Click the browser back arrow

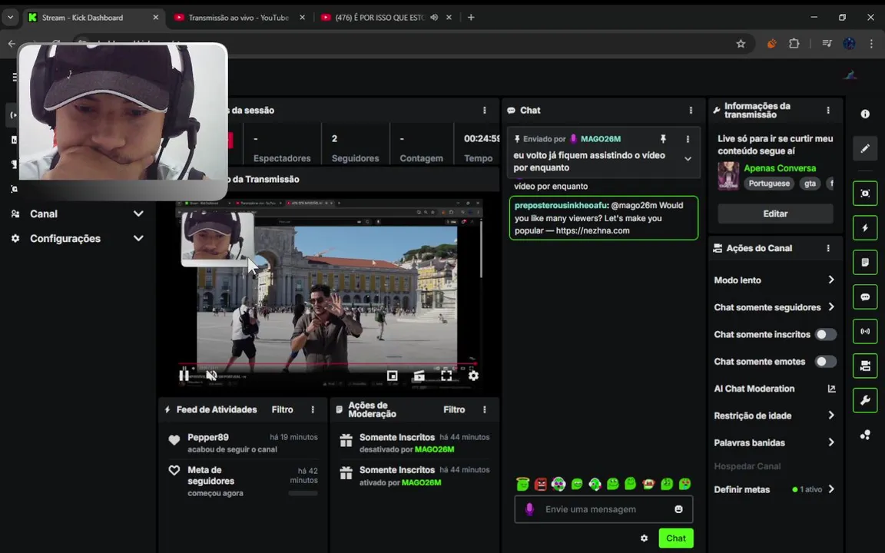(x=12, y=44)
